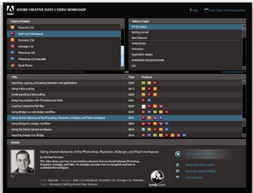Viewport: 253px width, 193px height.
Task: Sort videos by Time column header
Action: click(131, 77)
